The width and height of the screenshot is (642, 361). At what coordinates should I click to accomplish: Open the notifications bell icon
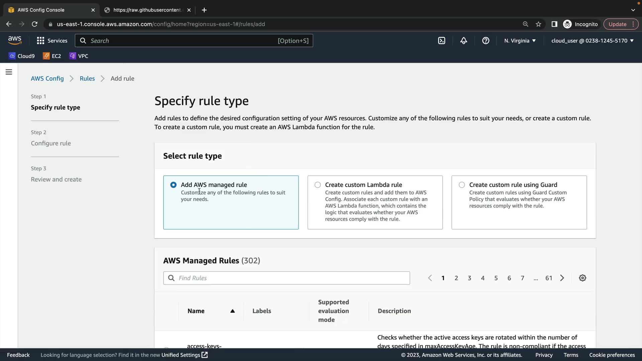click(x=463, y=41)
